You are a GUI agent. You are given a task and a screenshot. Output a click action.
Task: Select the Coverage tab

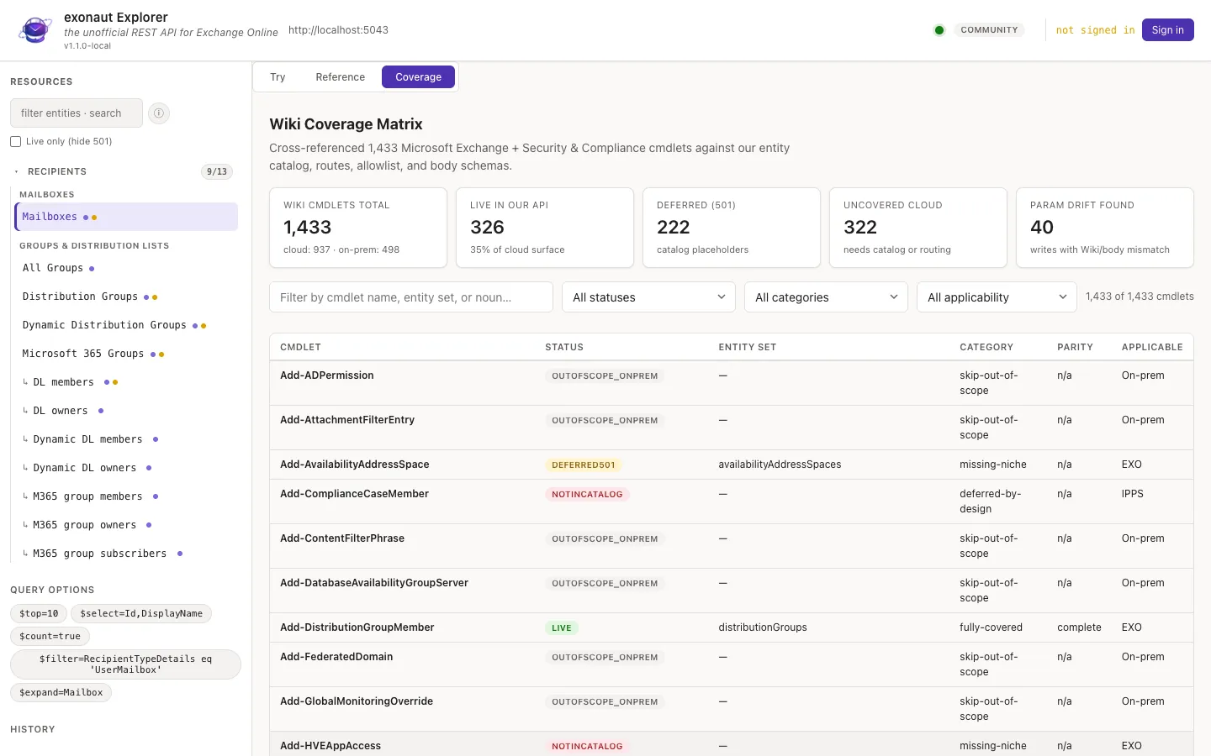point(418,77)
